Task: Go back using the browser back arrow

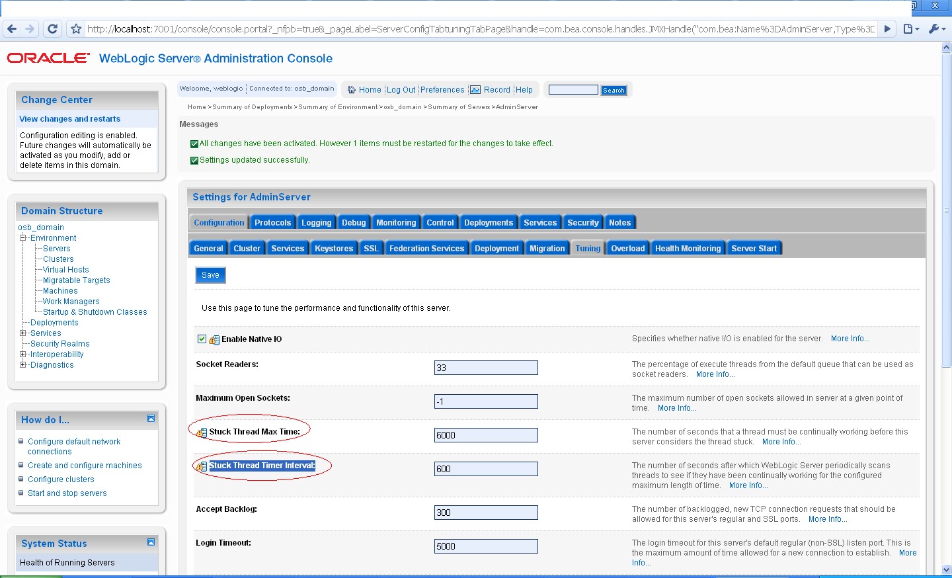Action: [x=12, y=29]
